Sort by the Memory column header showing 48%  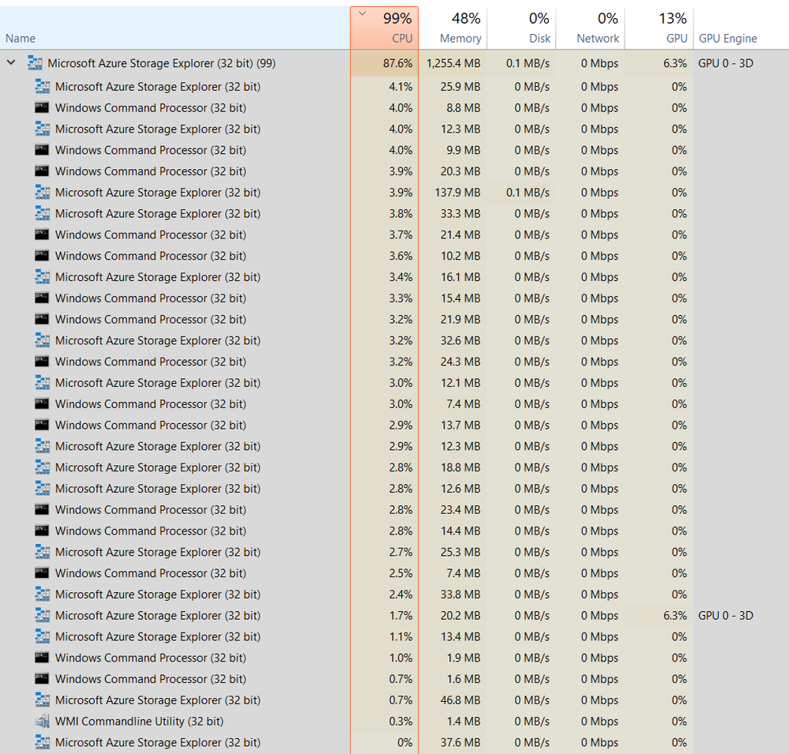coord(453,28)
